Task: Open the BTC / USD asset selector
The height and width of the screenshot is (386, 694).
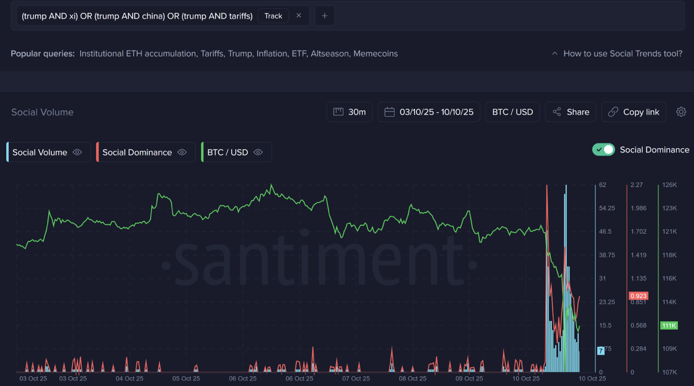Action: pos(512,111)
